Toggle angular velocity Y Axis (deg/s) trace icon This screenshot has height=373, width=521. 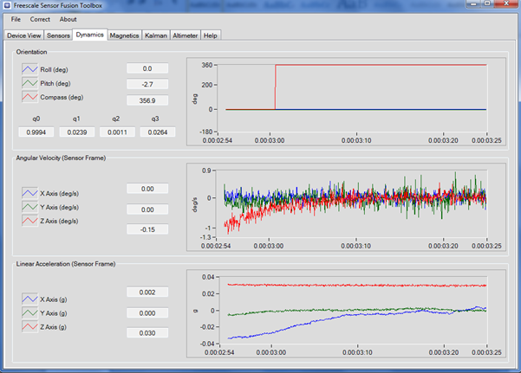click(29, 207)
